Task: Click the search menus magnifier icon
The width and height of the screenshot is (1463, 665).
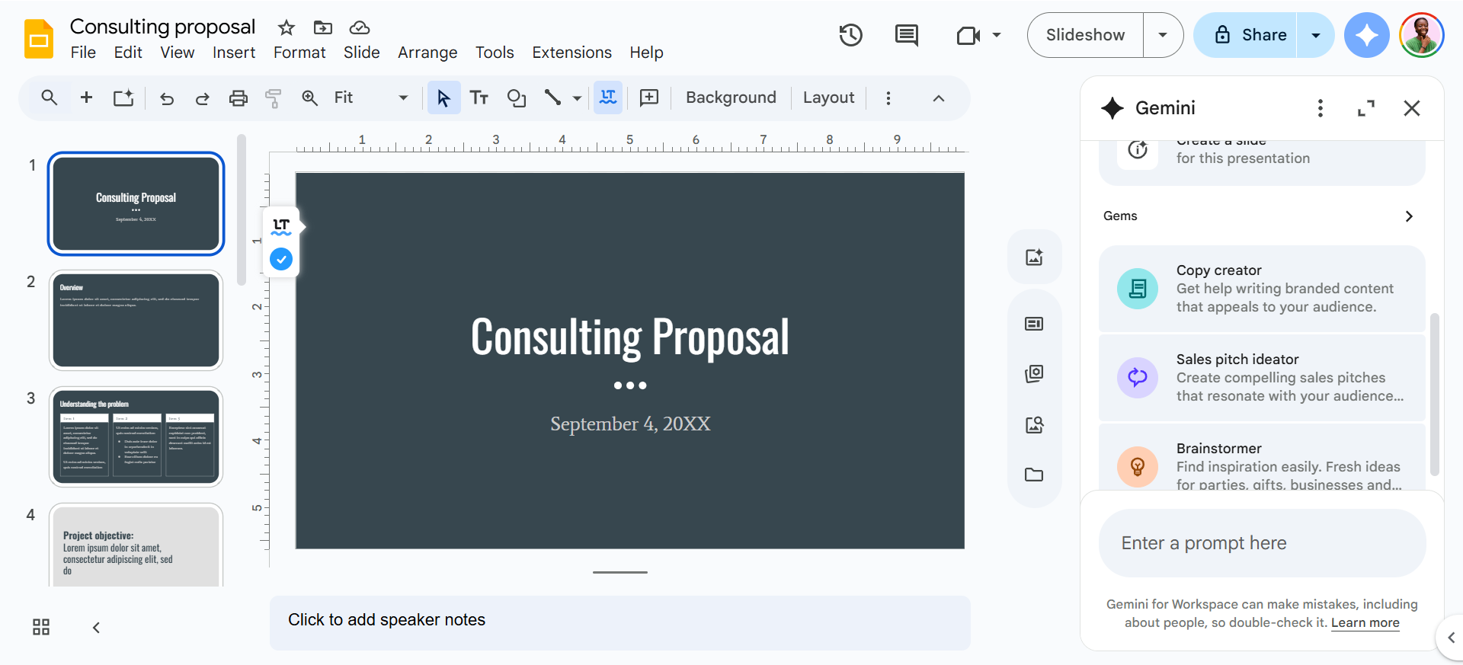Action: 50,98
